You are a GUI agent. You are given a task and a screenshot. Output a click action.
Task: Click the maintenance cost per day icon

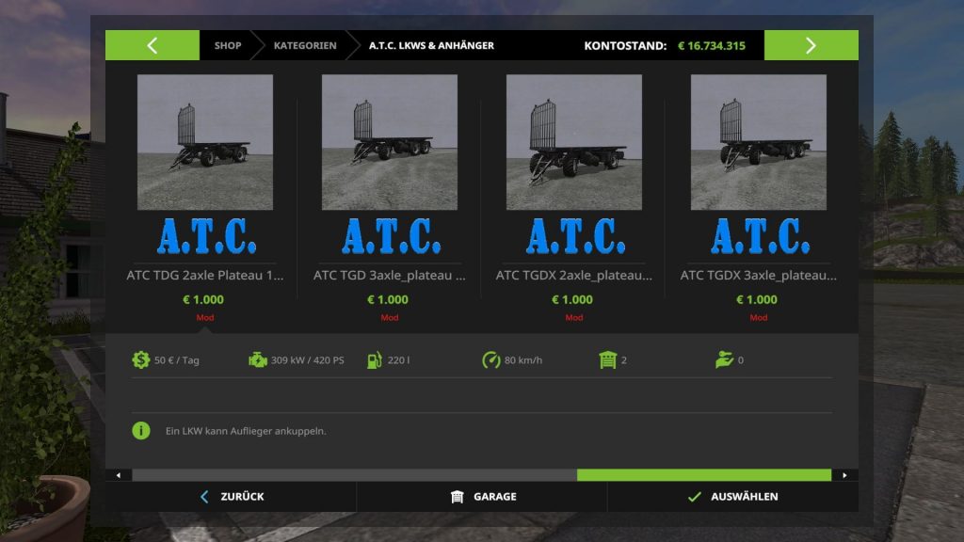click(x=139, y=359)
